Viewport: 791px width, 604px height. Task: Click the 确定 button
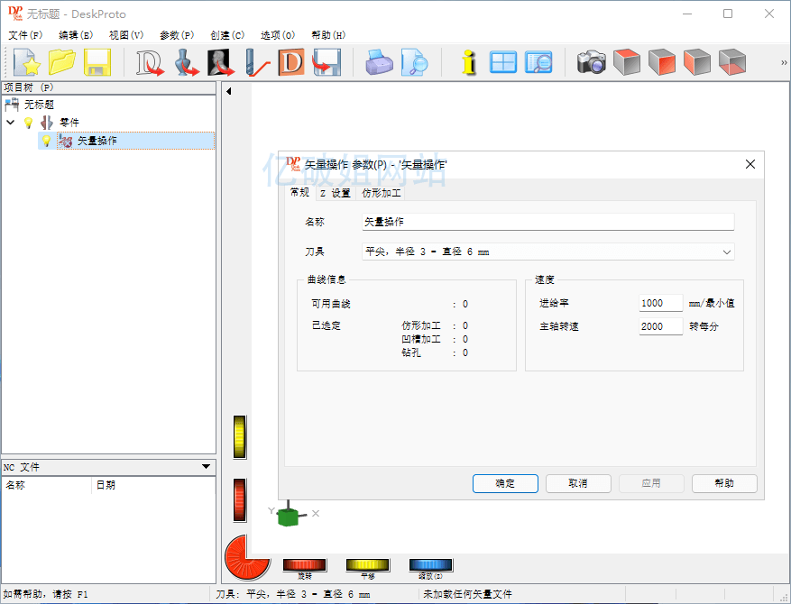tap(505, 483)
